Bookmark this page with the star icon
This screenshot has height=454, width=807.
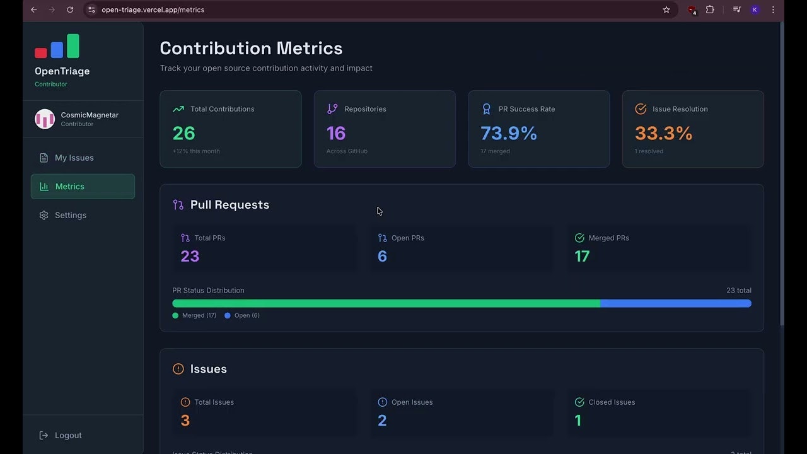point(666,9)
